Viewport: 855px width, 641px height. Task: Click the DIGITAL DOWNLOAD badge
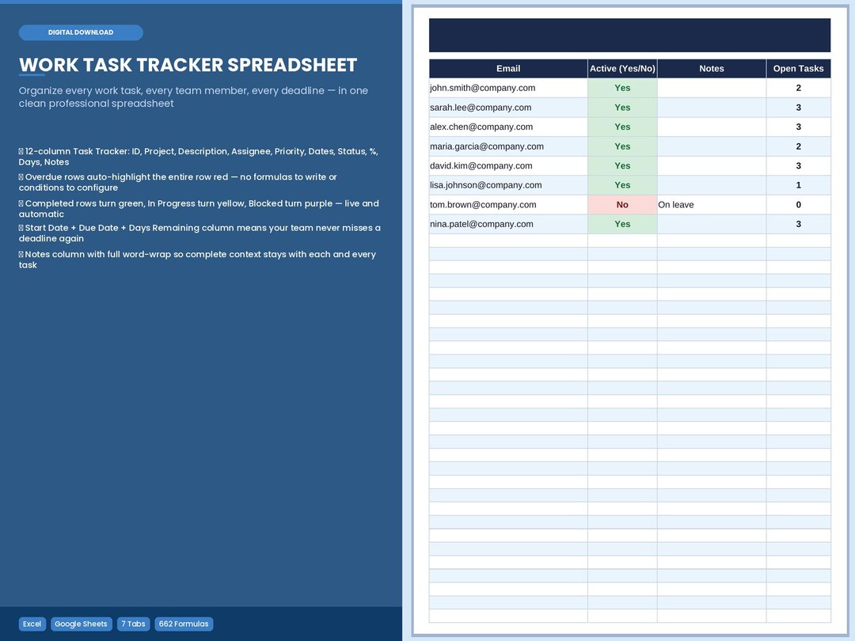tap(81, 32)
